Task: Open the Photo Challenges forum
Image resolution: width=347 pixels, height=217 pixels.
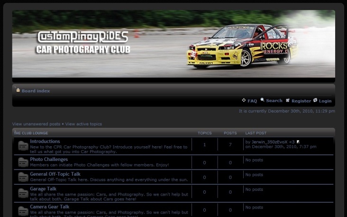Action: point(49,160)
